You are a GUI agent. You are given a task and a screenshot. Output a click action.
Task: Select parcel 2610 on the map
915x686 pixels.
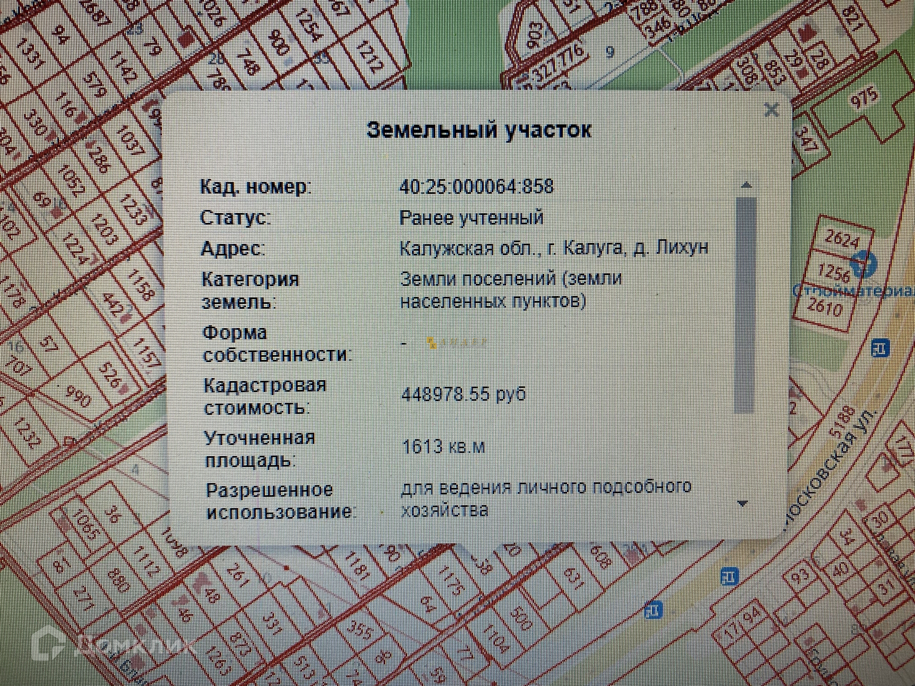tap(824, 307)
